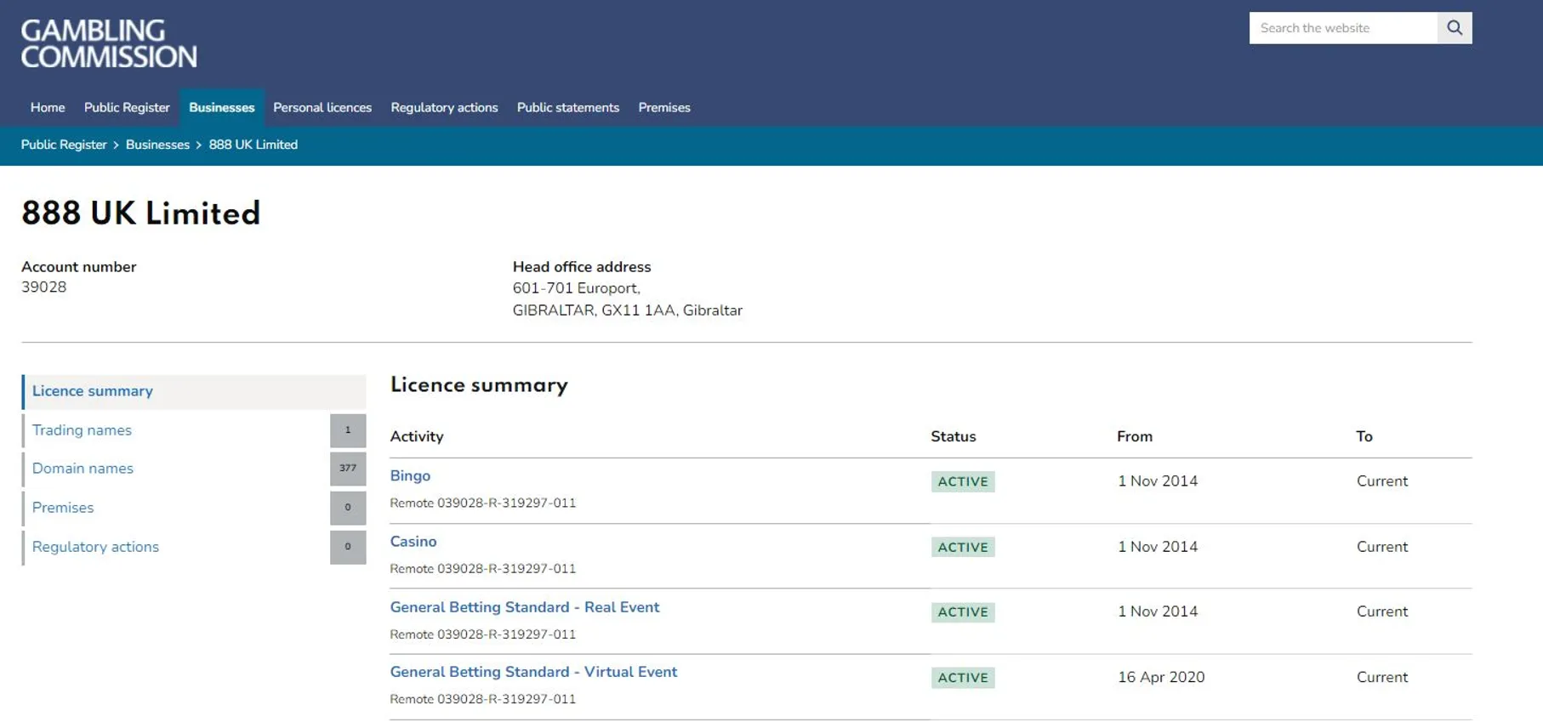Click ACTIVE badge in Virtual Event row
The image size is (1543, 722).
[x=963, y=678]
